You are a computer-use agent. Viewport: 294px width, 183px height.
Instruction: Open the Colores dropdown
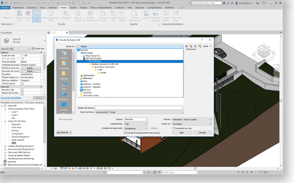(136, 119)
